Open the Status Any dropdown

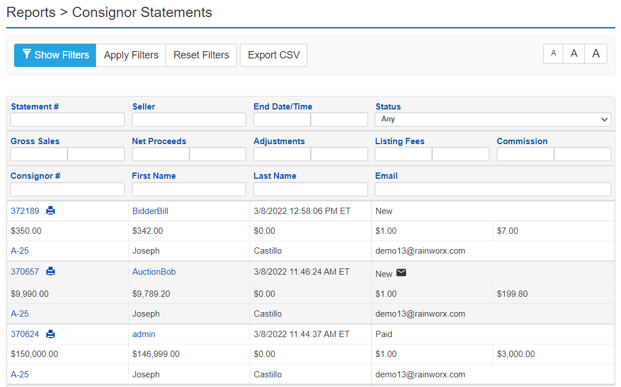pos(493,119)
